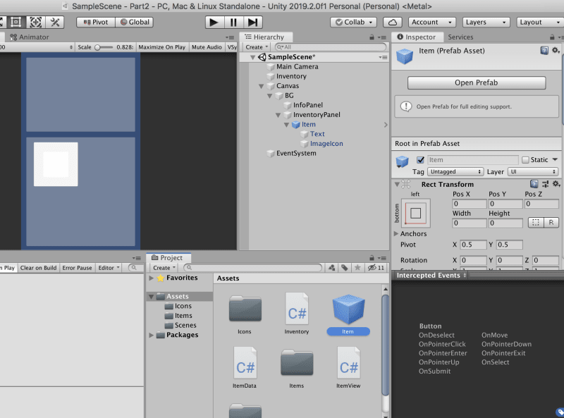Open the Layout dropdown
Viewport: 564px width, 418px height.
pos(539,23)
